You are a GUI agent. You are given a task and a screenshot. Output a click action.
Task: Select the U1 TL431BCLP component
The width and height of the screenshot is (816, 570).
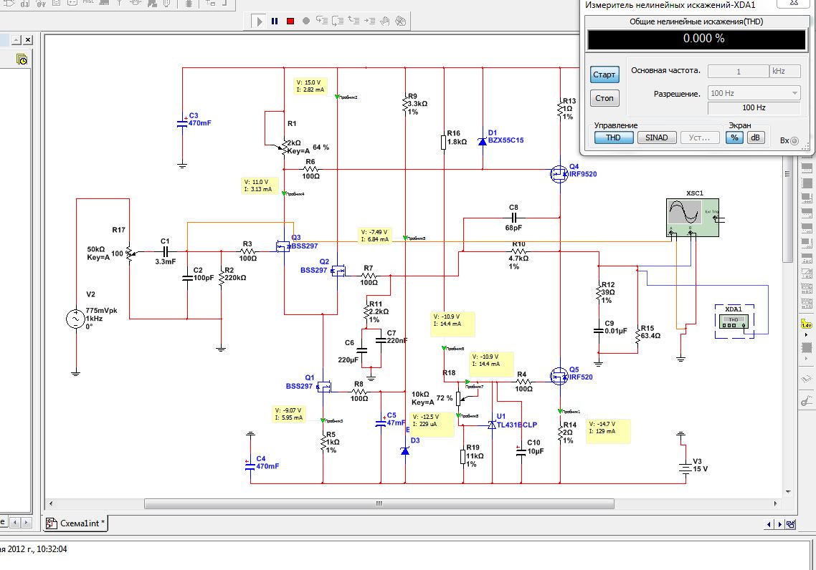491,425
